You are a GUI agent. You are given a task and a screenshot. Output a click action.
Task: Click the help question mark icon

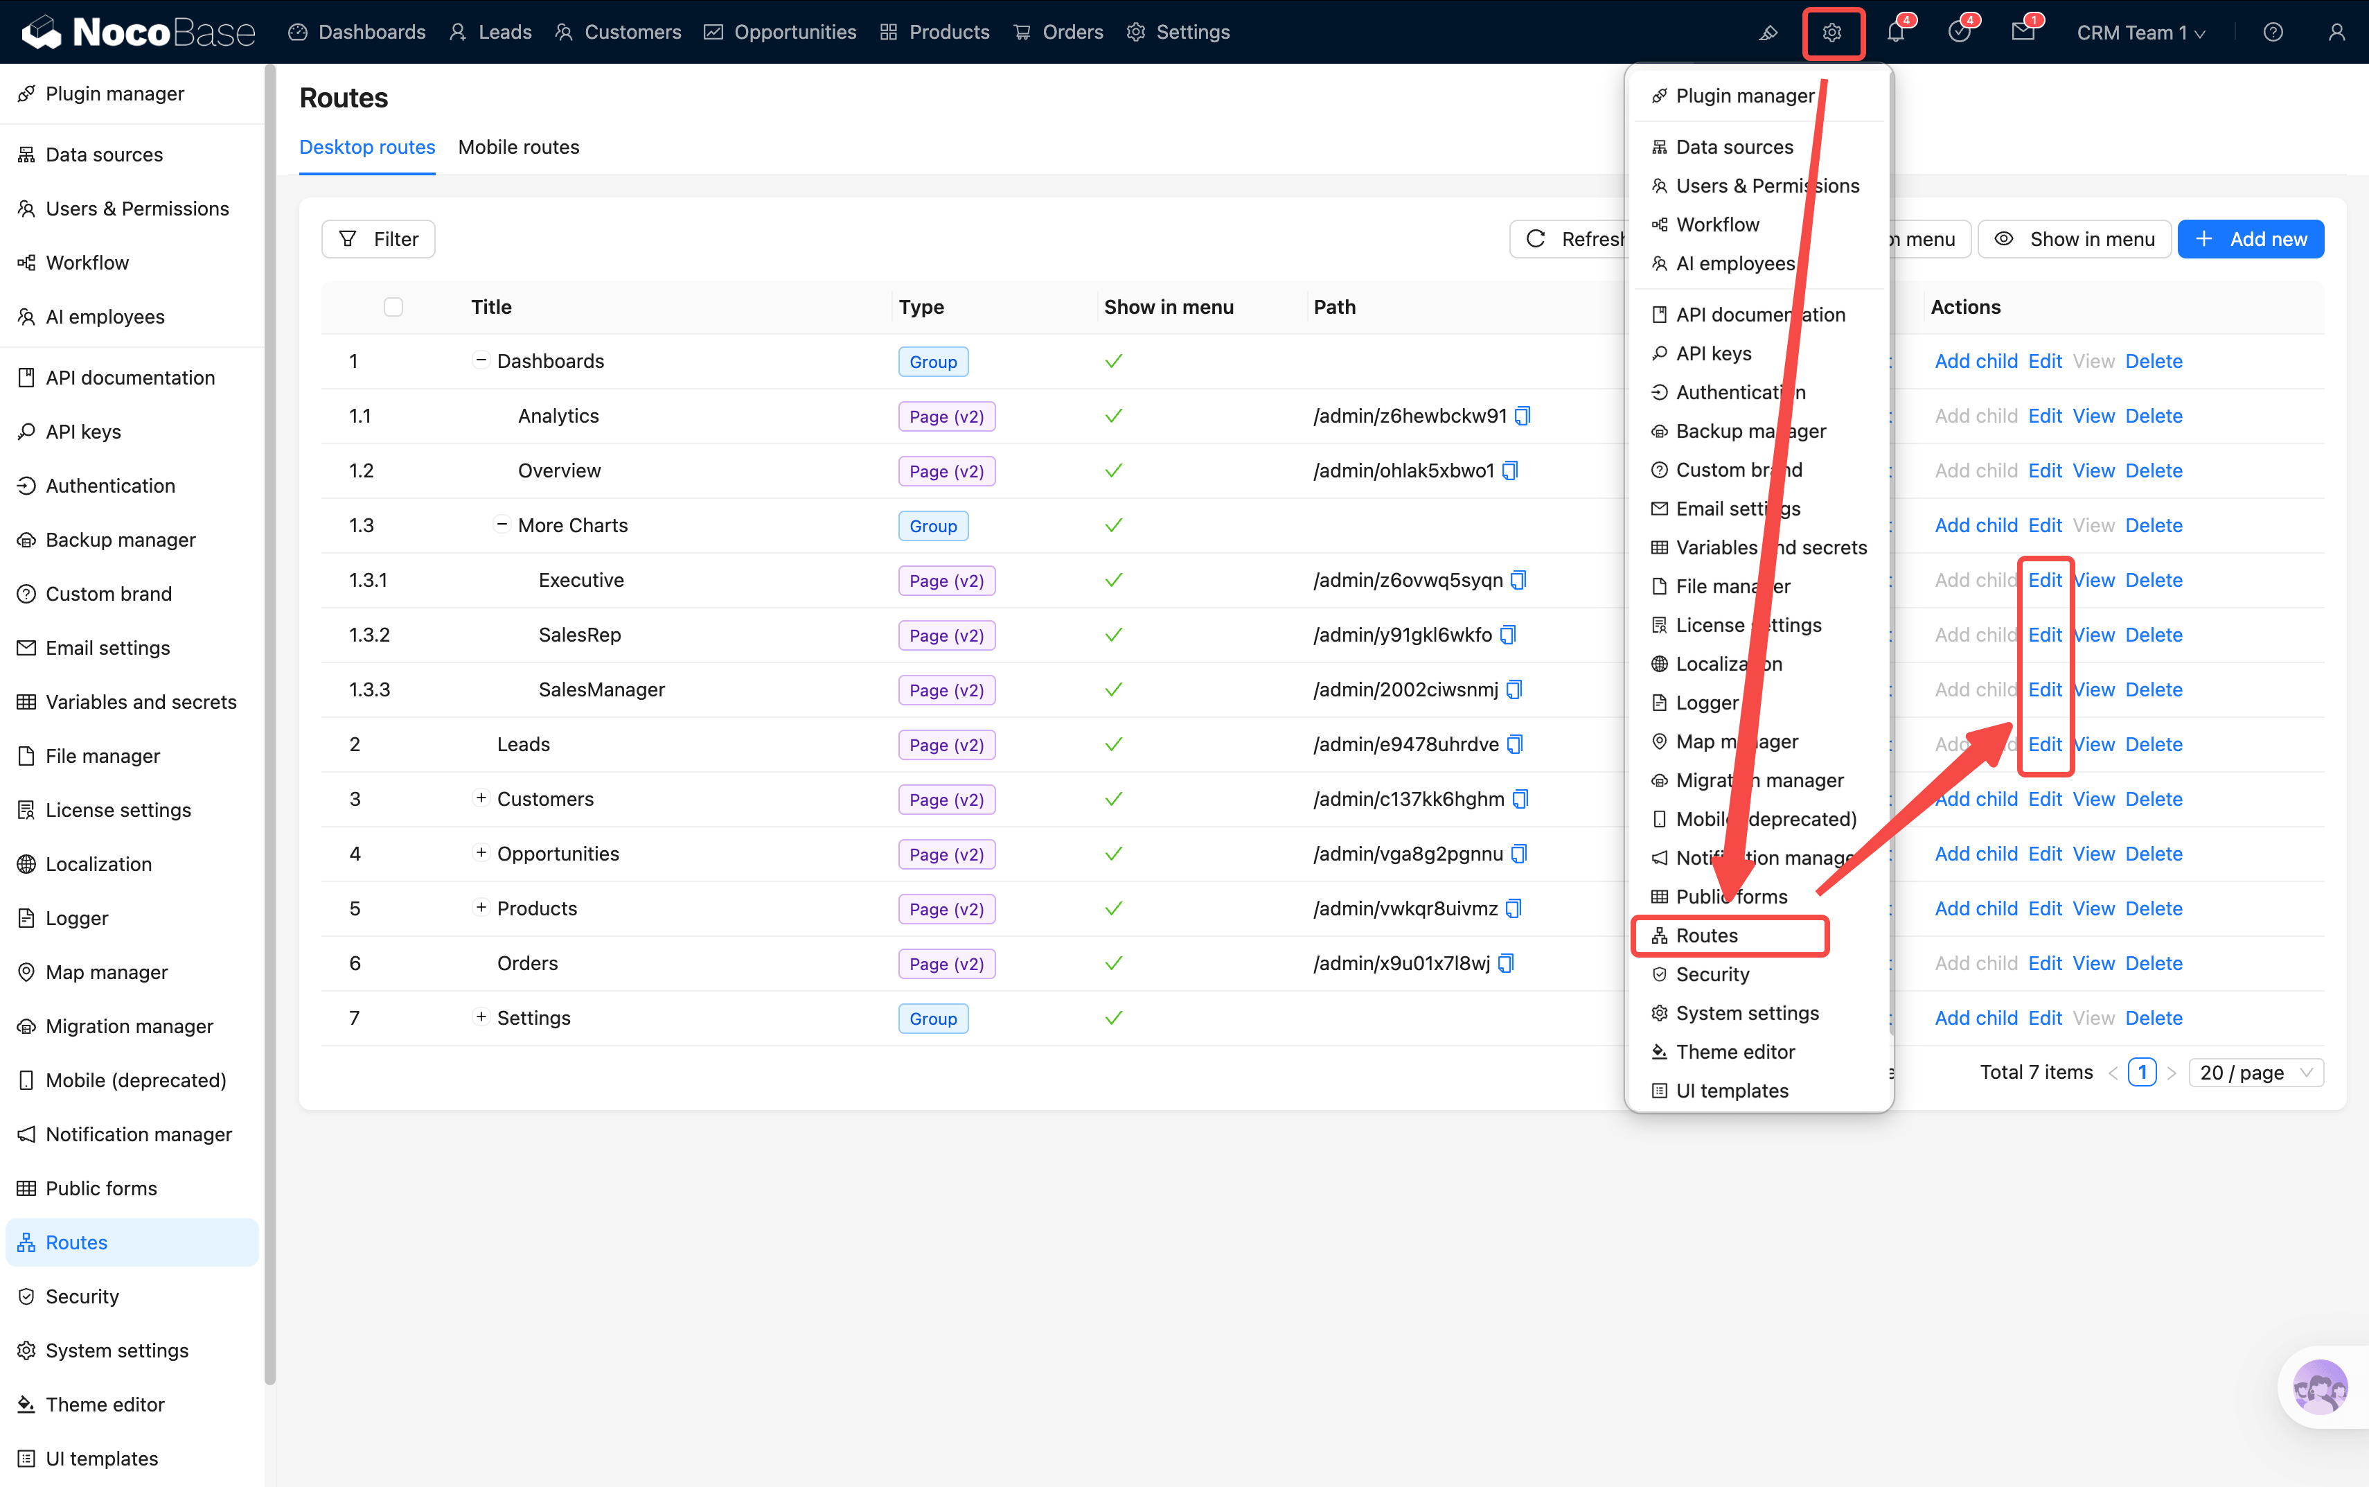coord(2273,33)
